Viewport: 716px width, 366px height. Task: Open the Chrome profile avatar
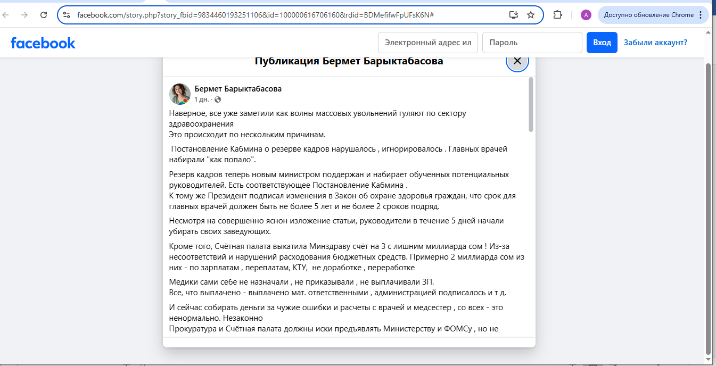click(x=586, y=15)
